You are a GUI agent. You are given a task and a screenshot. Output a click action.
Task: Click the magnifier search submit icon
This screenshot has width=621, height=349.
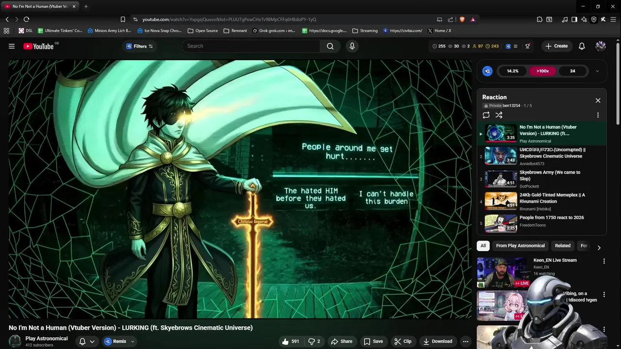(x=330, y=46)
